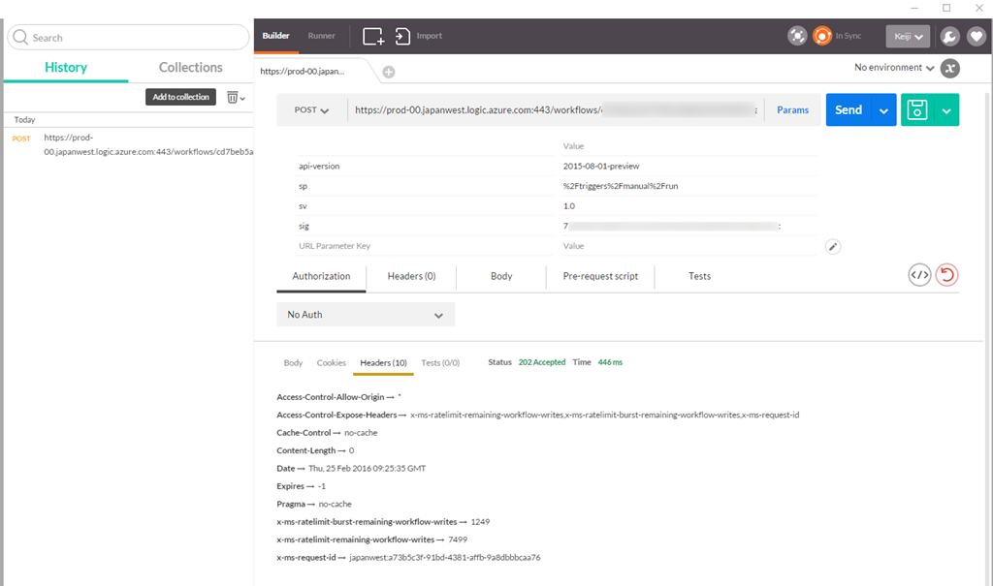Screen dimensions: 993x586
Task: Switch to the Collections tab
Action: coord(190,67)
